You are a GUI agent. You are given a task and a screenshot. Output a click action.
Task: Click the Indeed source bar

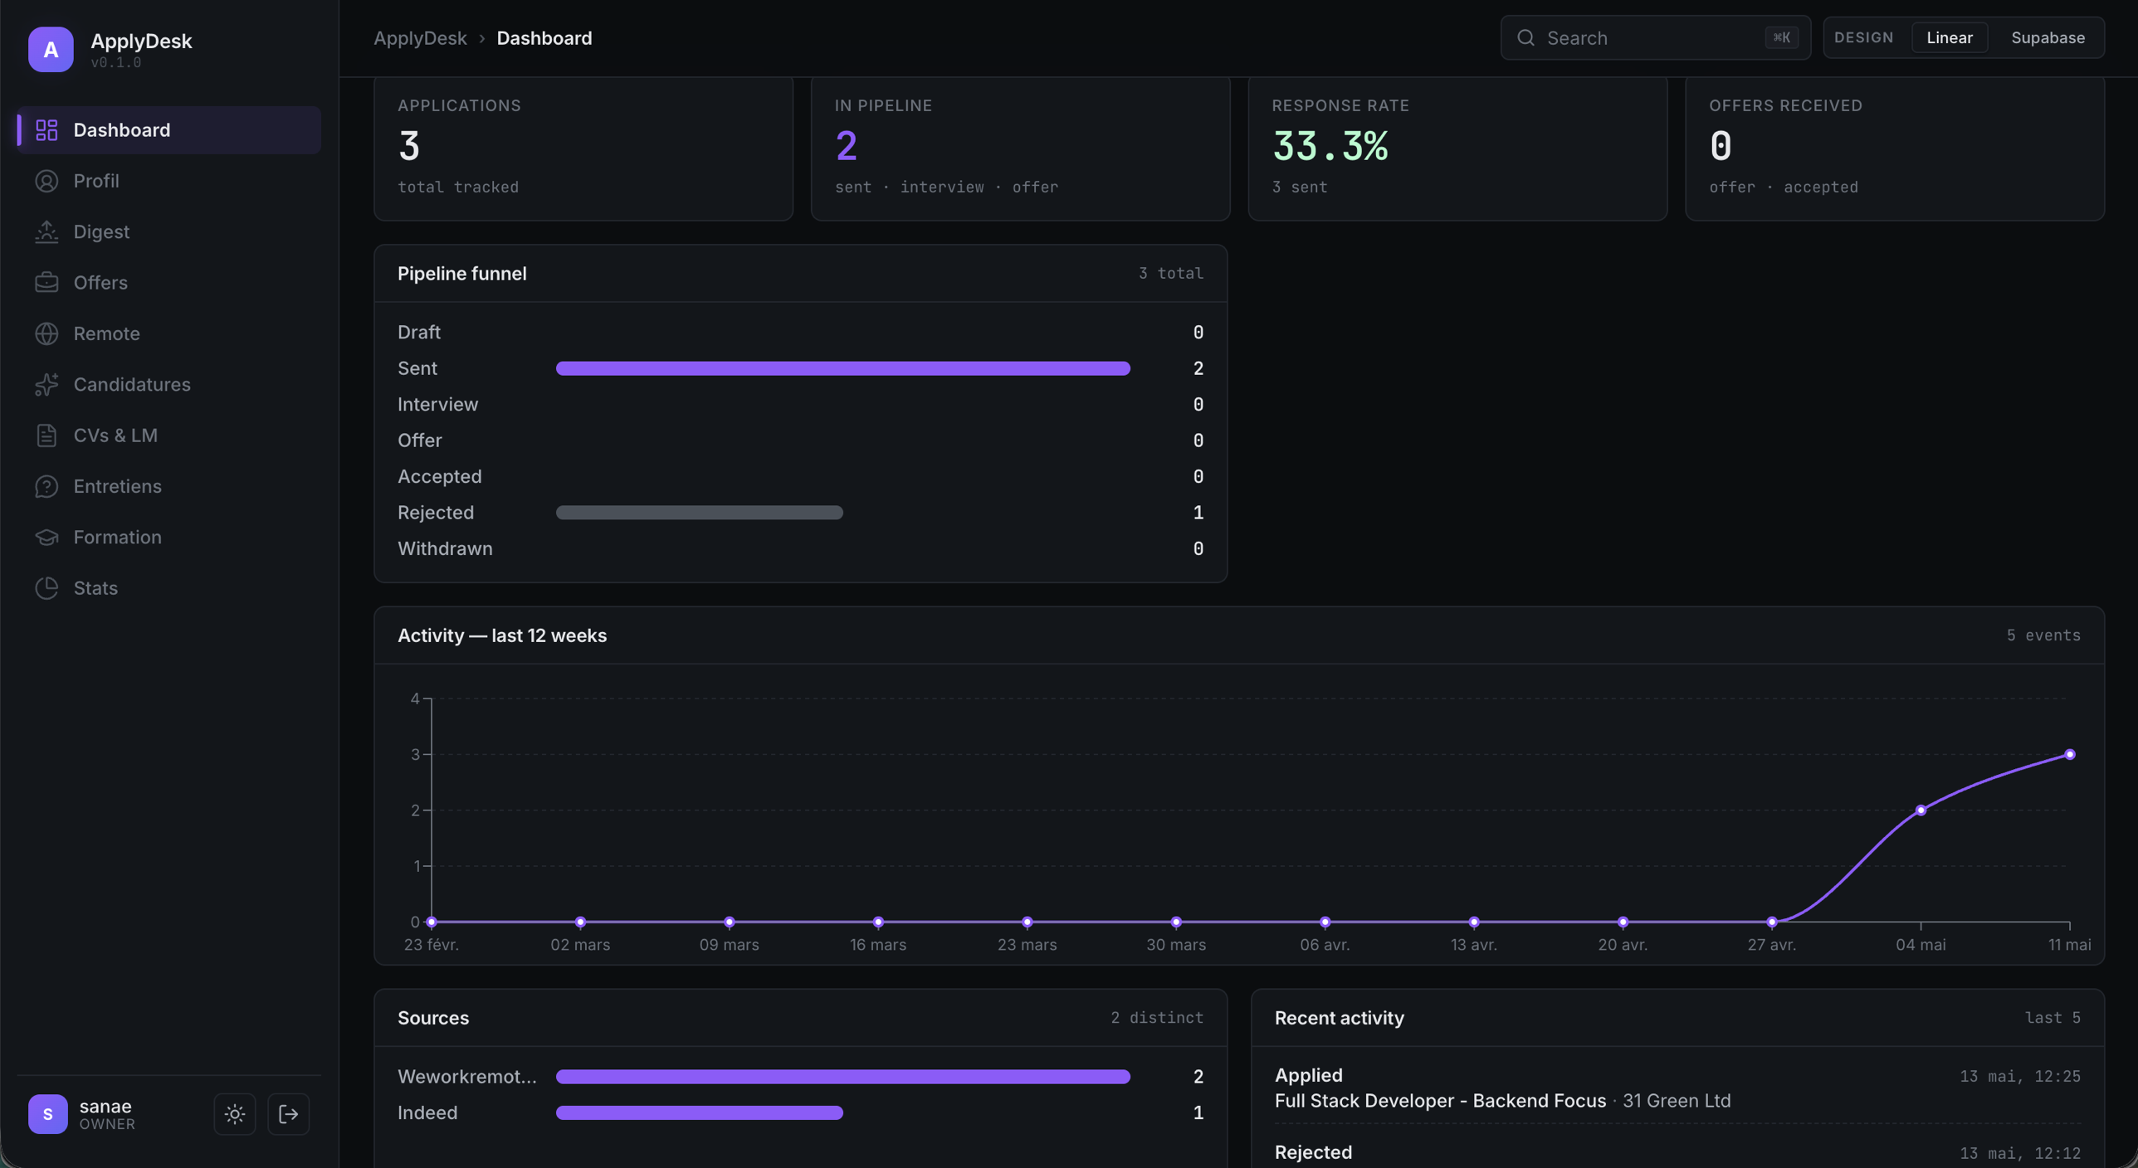coord(699,1113)
